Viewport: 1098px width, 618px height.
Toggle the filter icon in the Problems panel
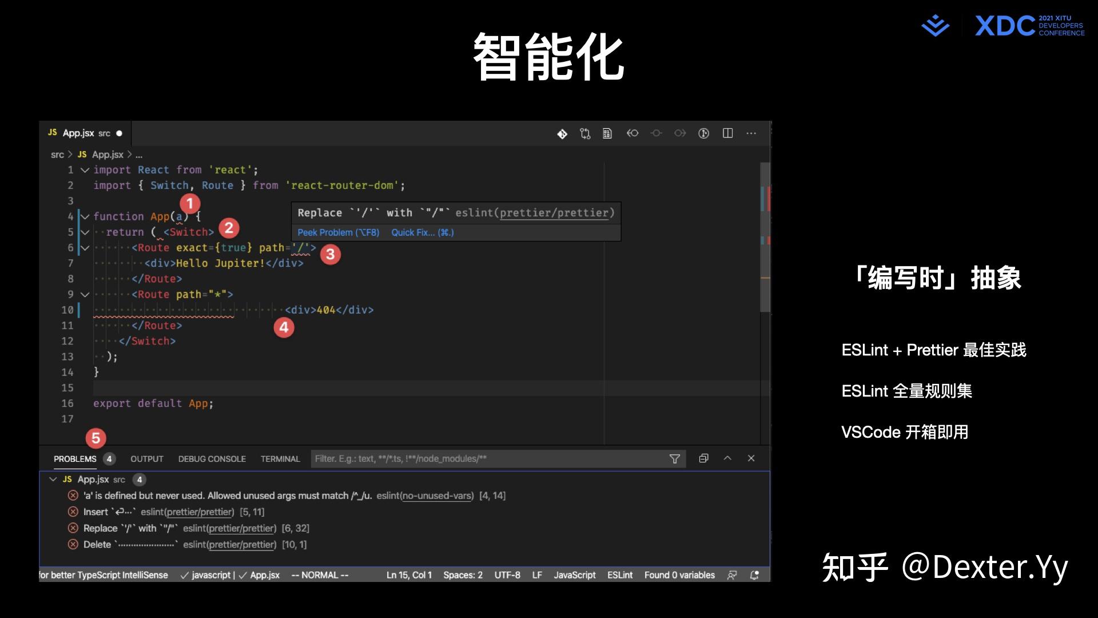675,458
